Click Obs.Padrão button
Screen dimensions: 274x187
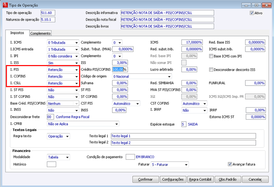coord(228,179)
